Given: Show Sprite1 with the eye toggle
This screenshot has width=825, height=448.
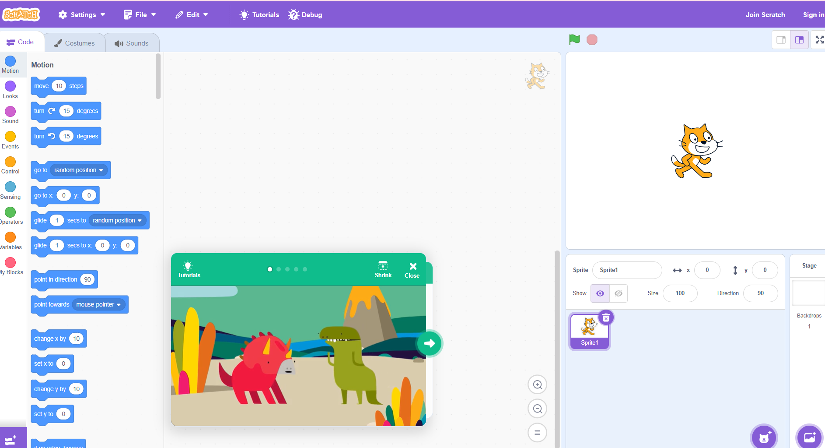Looking at the screenshot, I should click(600, 293).
